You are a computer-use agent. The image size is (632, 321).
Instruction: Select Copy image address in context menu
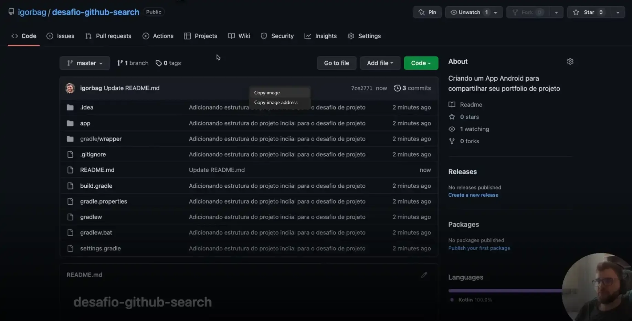pyautogui.click(x=280, y=102)
